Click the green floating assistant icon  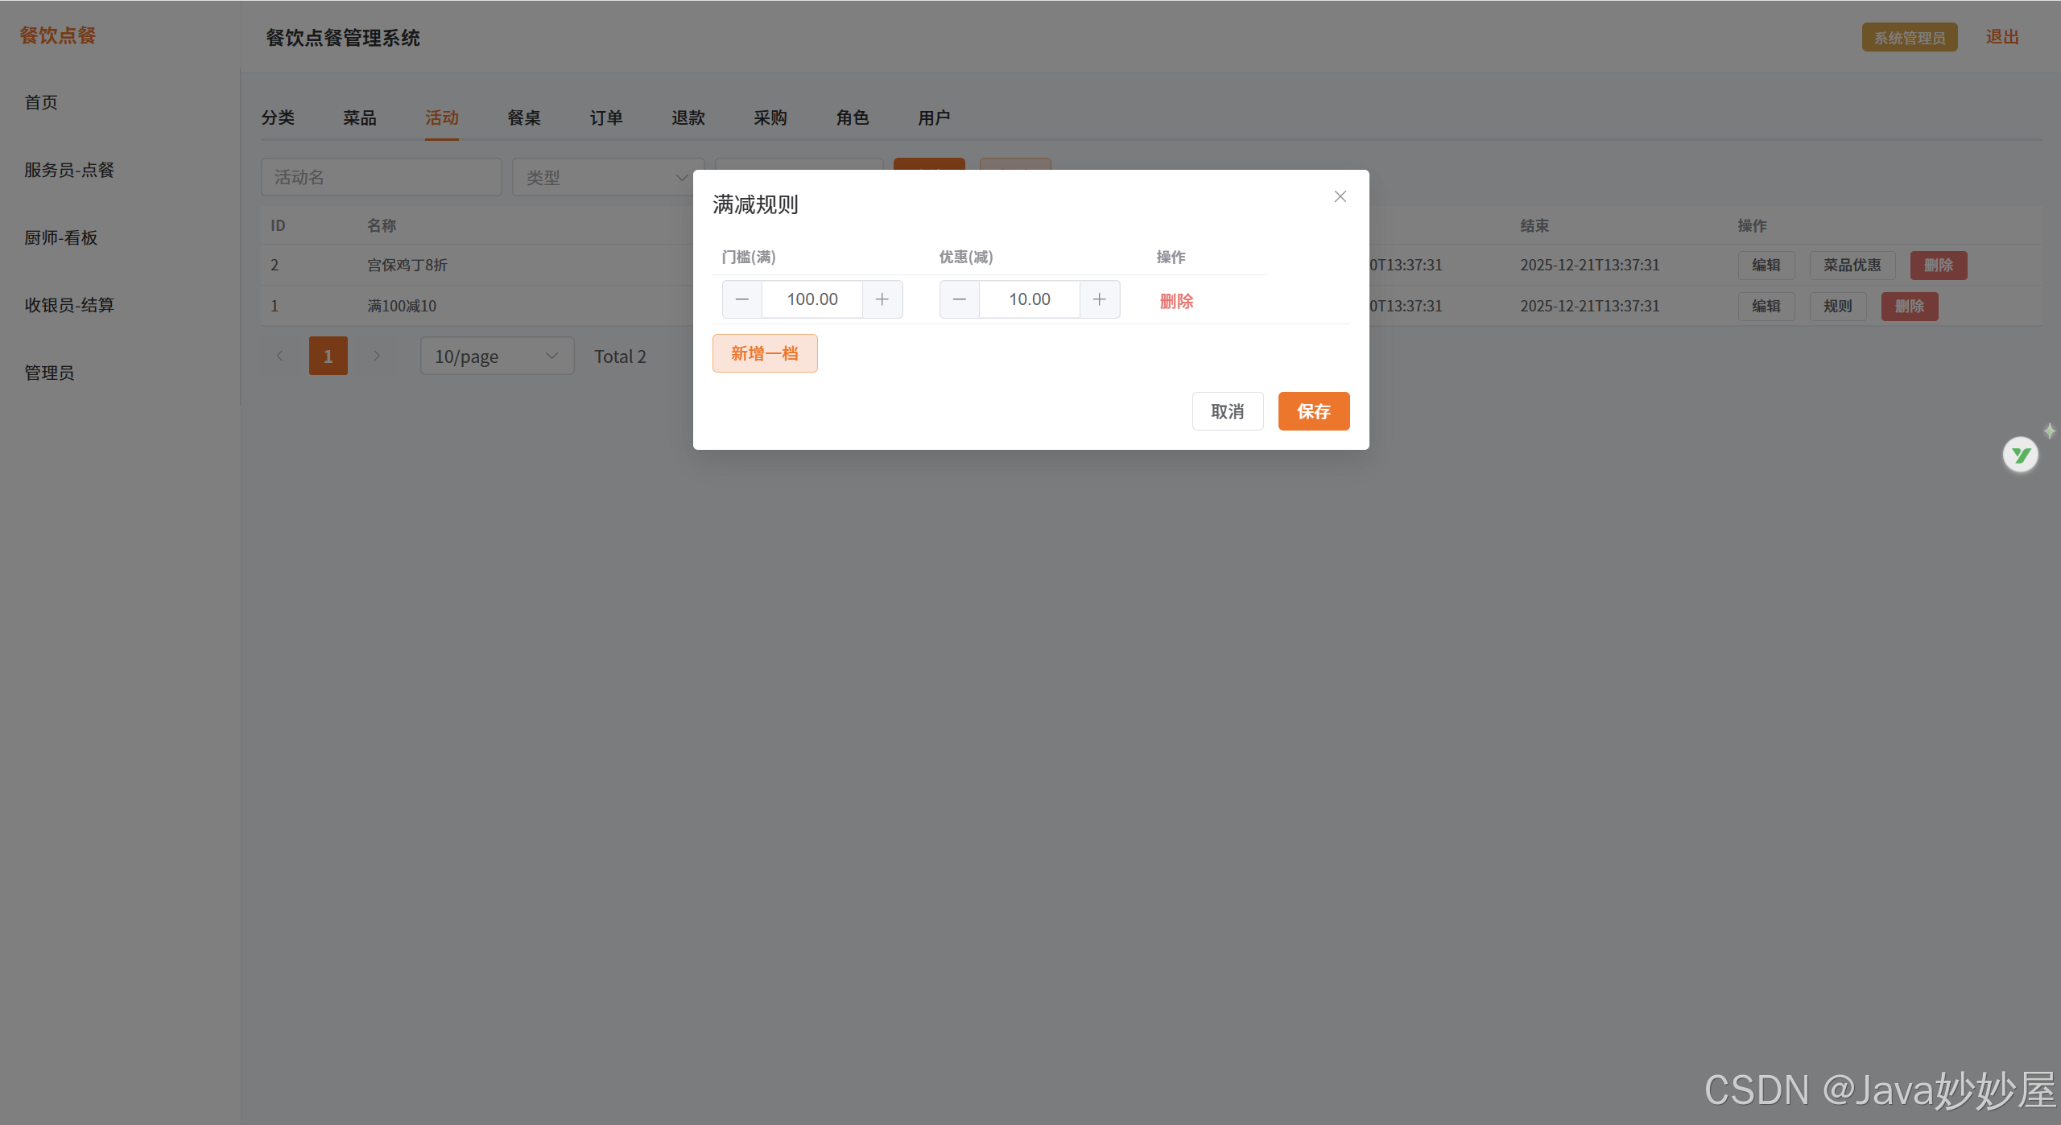click(x=2020, y=455)
